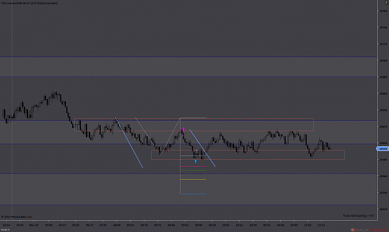Select the white horizontal line near 20585
The image size is (389, 232).
194,155
